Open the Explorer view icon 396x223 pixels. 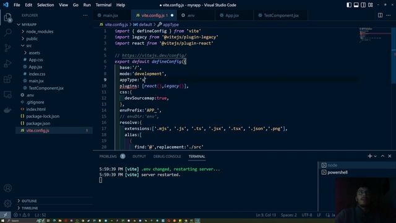point(8,18)
